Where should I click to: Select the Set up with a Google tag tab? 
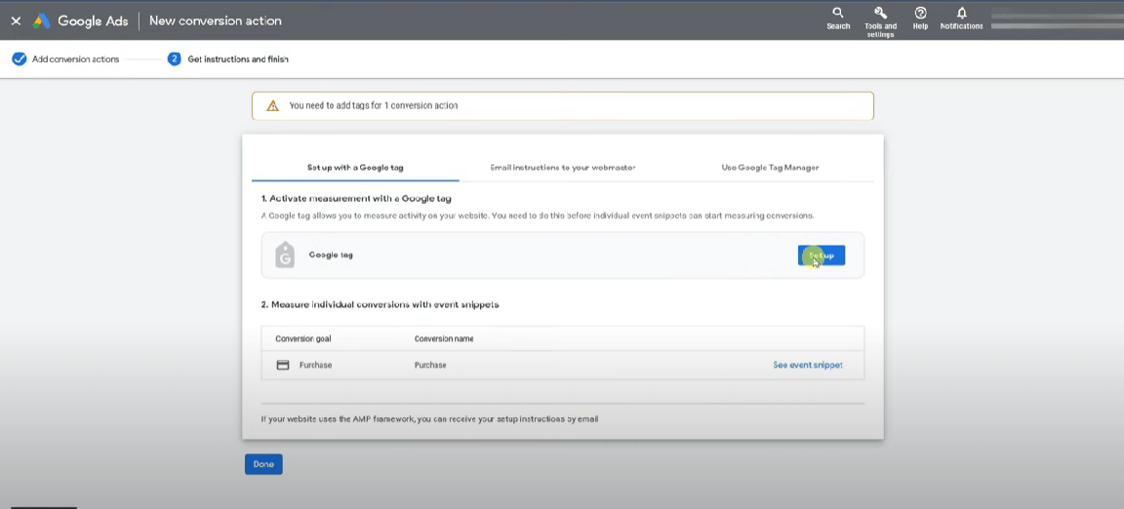click(355, 168)
